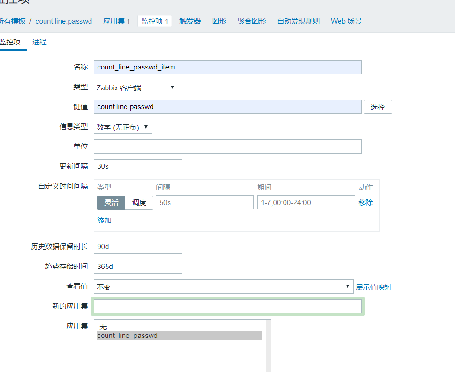This screenshot has height=372, width=455.
Task: Open the 查看值 dropdown
Action: coord(223,286)
